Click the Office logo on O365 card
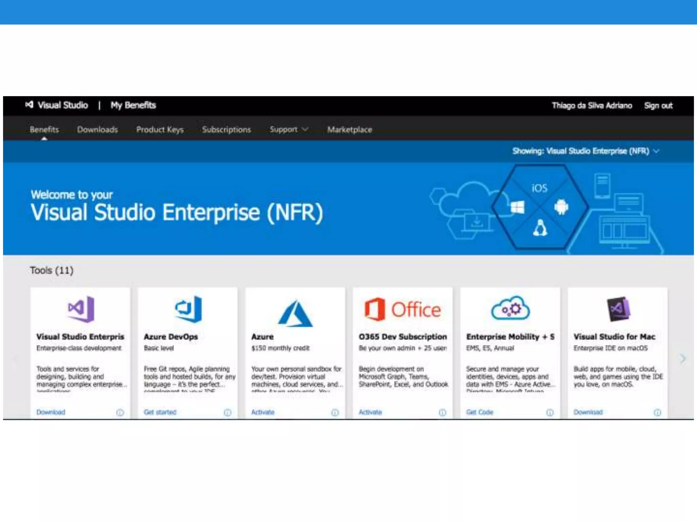Viewport: 697px width, 522px height. [403, 309]
